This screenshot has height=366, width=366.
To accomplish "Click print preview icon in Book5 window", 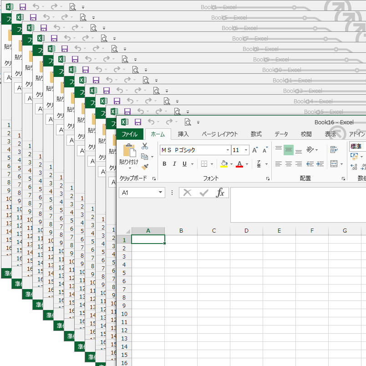I will pyautogui.click(x=83, y=17).
